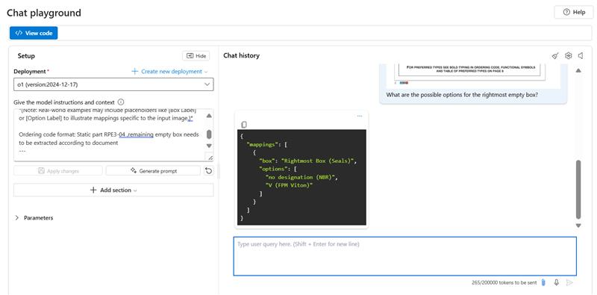The height and width of the screenshot is (295, 597).
Task: Toggle the speaker icon in Chat history
Action: [581, 56]
